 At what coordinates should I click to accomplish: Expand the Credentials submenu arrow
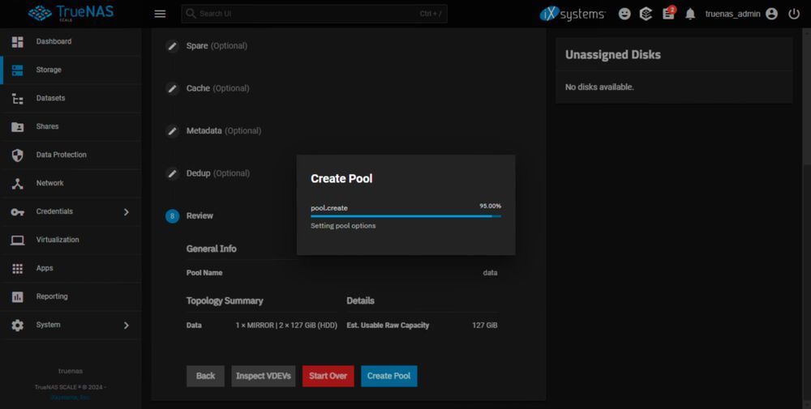pos(126,211)
